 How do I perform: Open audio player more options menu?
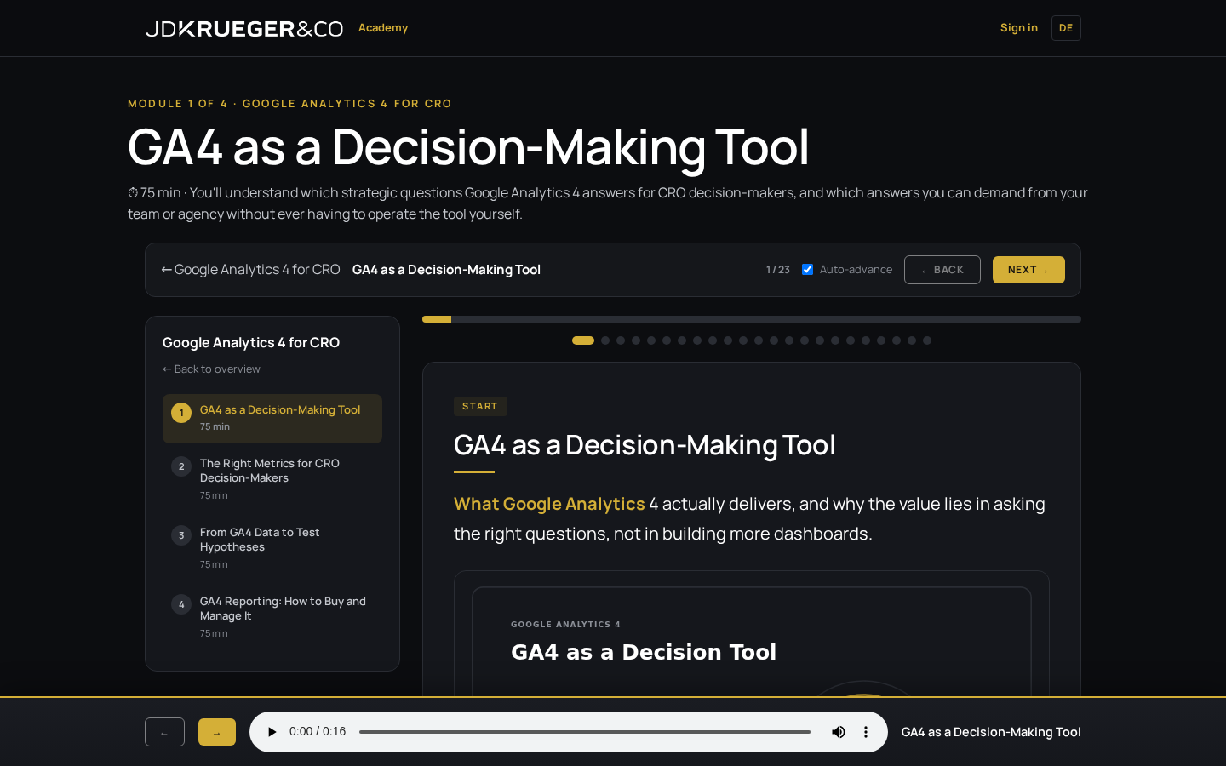click(866, 732)
